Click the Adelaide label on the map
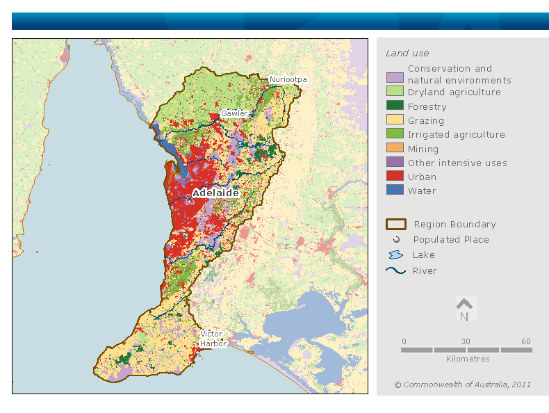 215,193
